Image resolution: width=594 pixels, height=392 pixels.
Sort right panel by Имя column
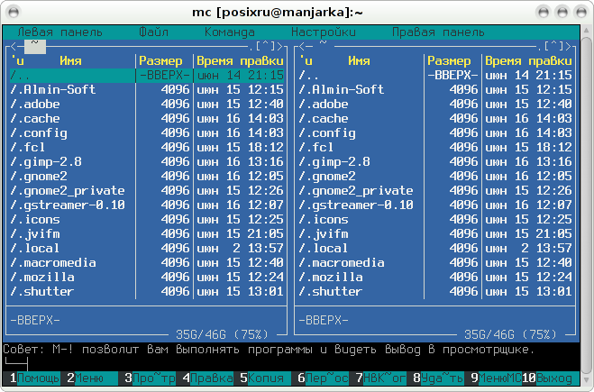pyautogui.click(x=359, y=61)
